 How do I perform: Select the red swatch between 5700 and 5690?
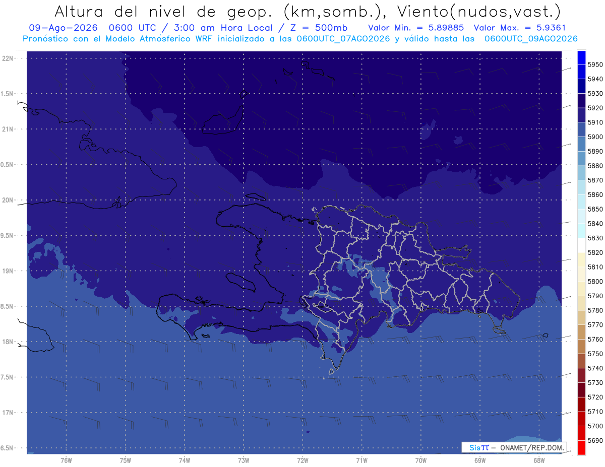[581, 433]
